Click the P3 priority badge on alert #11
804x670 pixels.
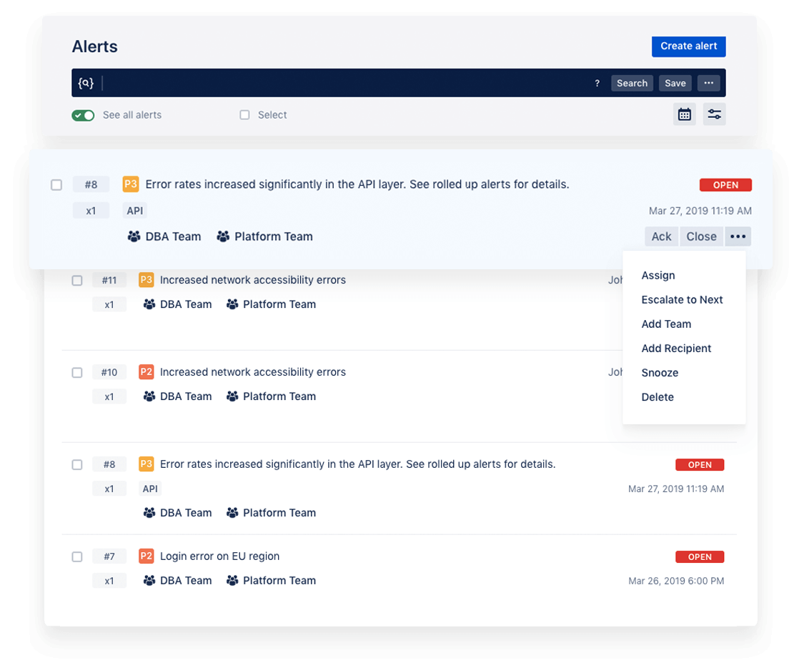click(x=146, y=280)
